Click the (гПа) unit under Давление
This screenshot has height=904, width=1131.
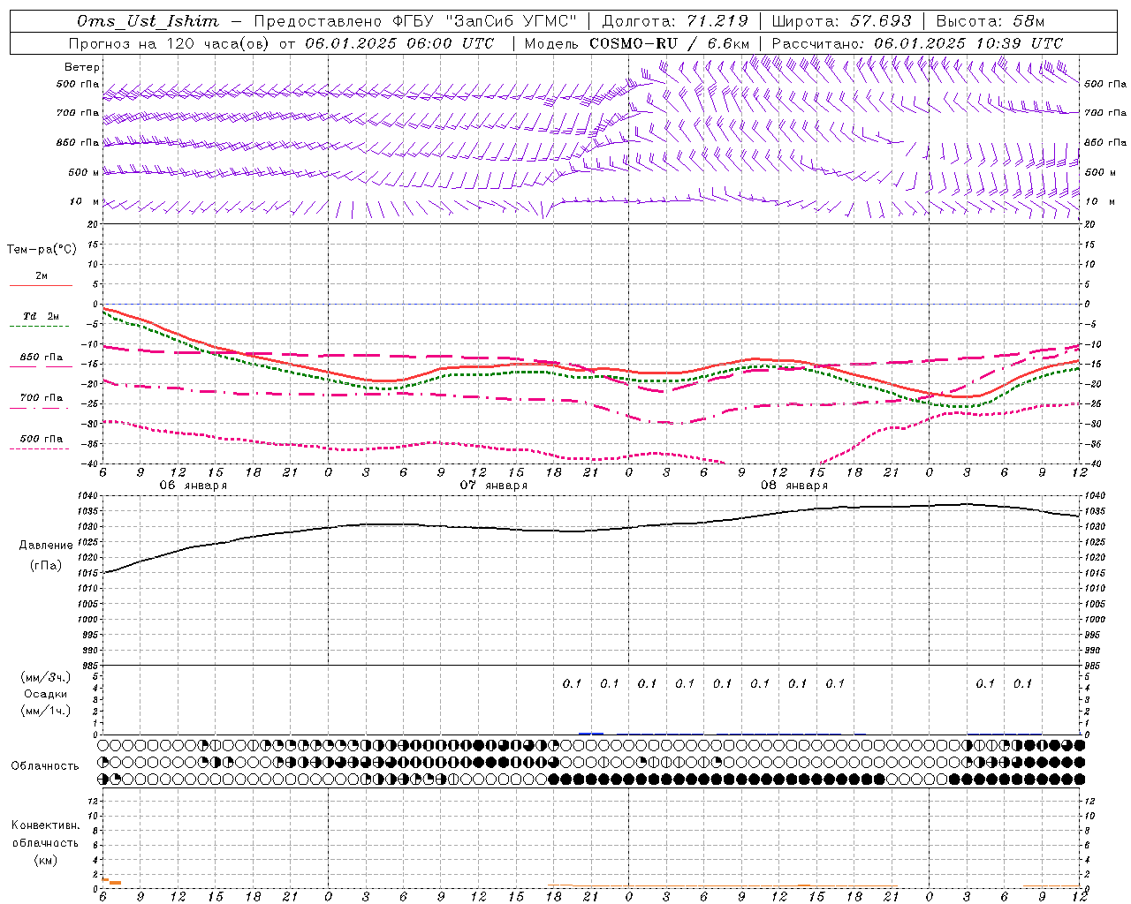[46, 565]
